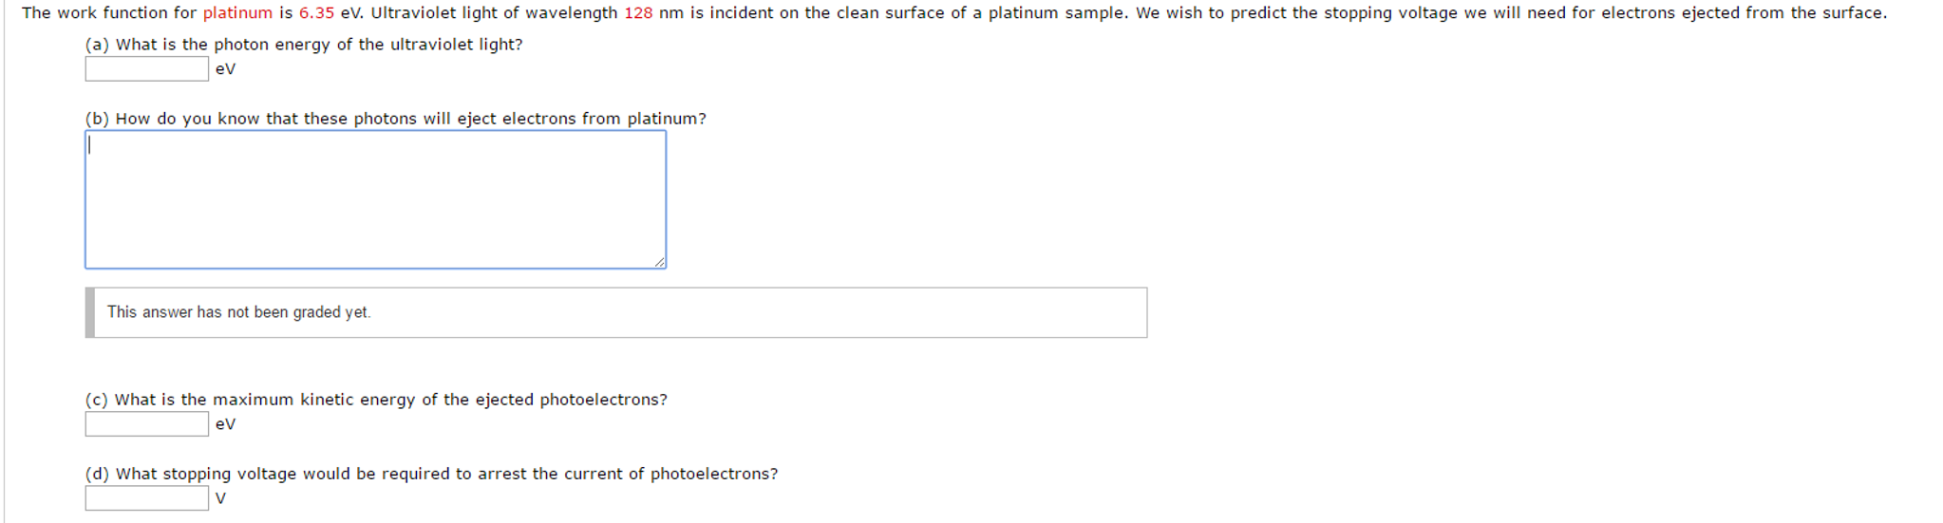Click the phrase "Ultraviolet light of wavelength"
Viewport: 1943px width, 523px height.
tap(494, 13)
